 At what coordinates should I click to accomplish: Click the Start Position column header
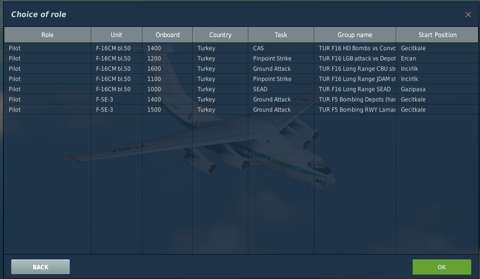click(437, 35)
